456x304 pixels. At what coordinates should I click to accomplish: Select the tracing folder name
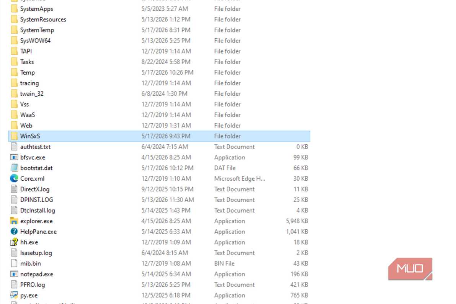29,83
